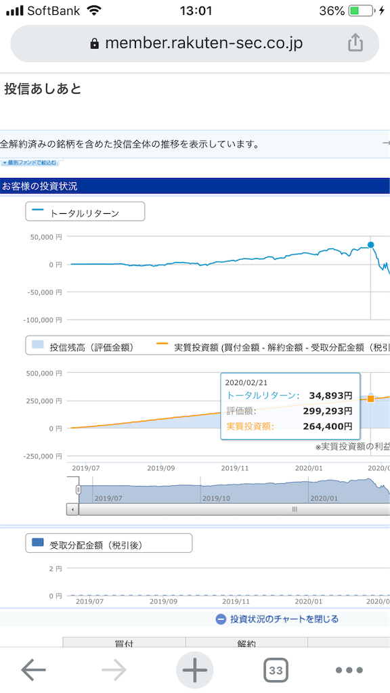Click the Wi-Fi icon in status bar
390x693 pixels.
tap(93, 11)
